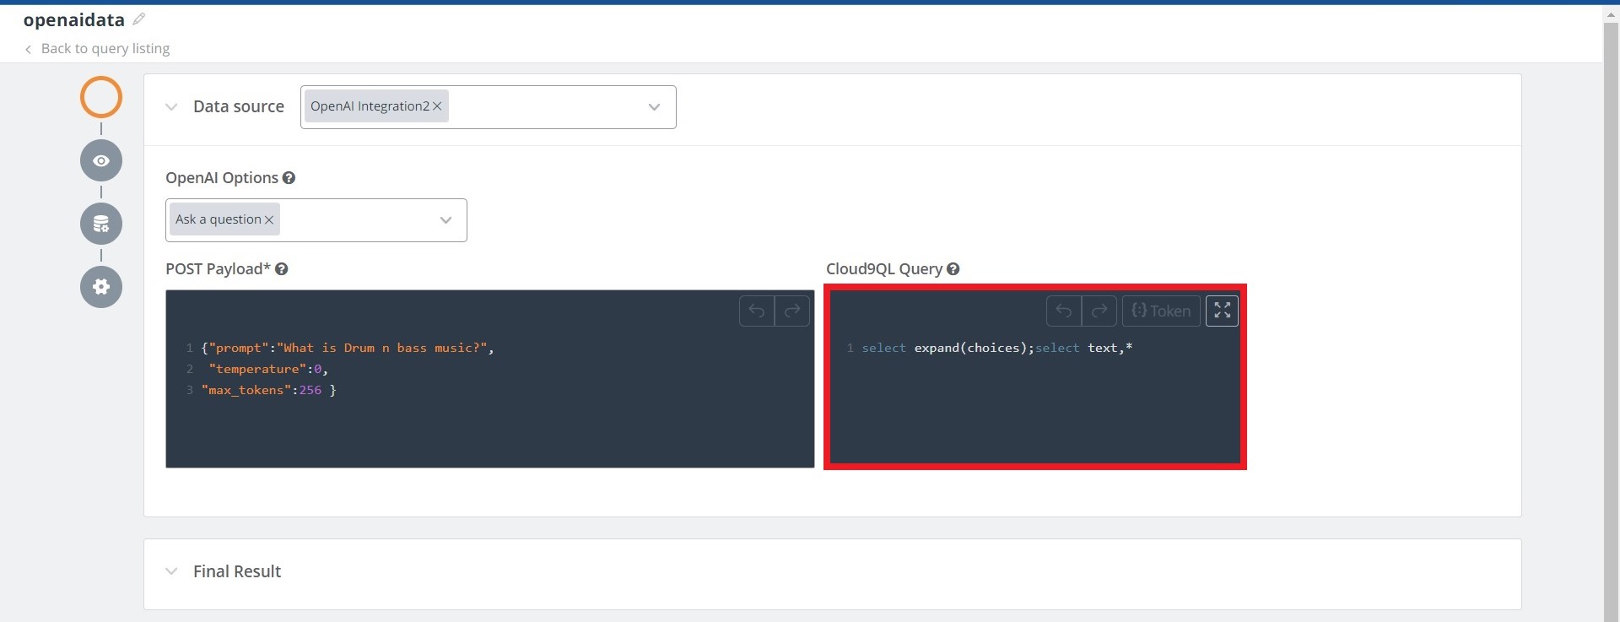
Task: Expand Cloud9QL editor to fullscreen
Action: click(x=1222, y=311)
